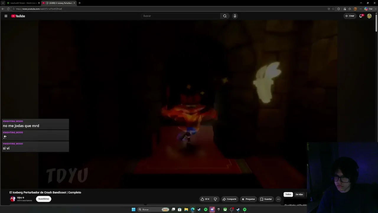Select the De tdyu filter chip

(x=299, y=194)
